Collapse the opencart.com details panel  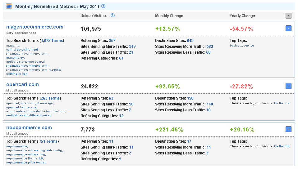click(x=288, y=86)
